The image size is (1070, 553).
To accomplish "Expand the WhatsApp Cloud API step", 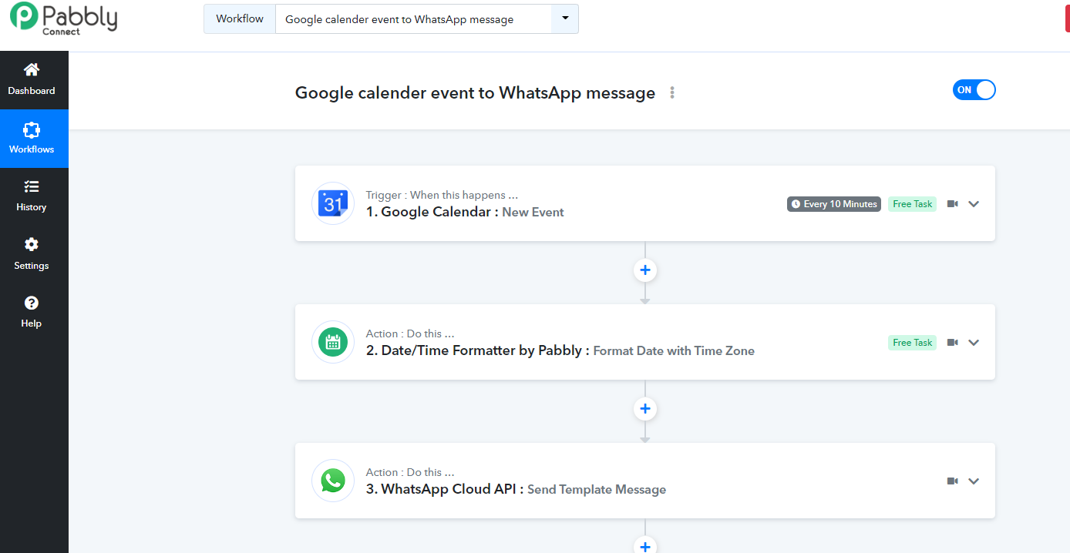I will (x=974, y=481).
